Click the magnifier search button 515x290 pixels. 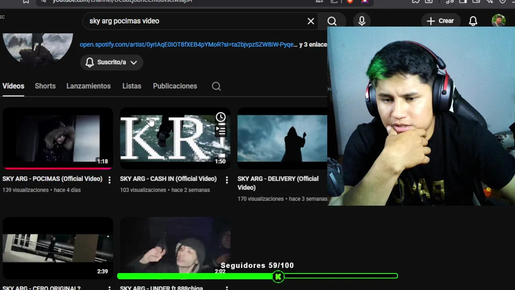click(x=332, y=21)
